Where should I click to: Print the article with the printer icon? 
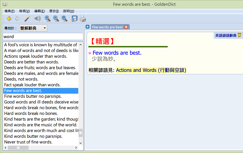click(x=83, y=19)
